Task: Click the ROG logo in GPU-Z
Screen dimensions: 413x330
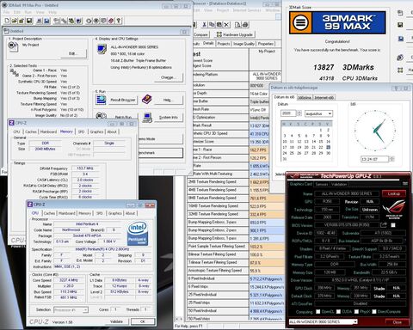Action: point(395,209)
